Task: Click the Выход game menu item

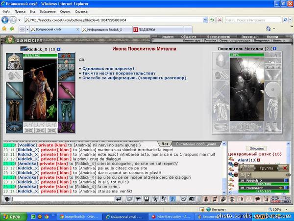Action: point(272,37)
